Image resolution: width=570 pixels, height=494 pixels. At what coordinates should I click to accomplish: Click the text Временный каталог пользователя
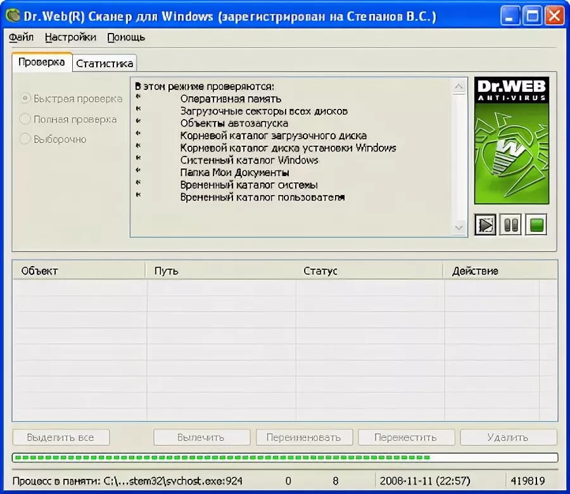pyautogui.click(x=262, y=198)
